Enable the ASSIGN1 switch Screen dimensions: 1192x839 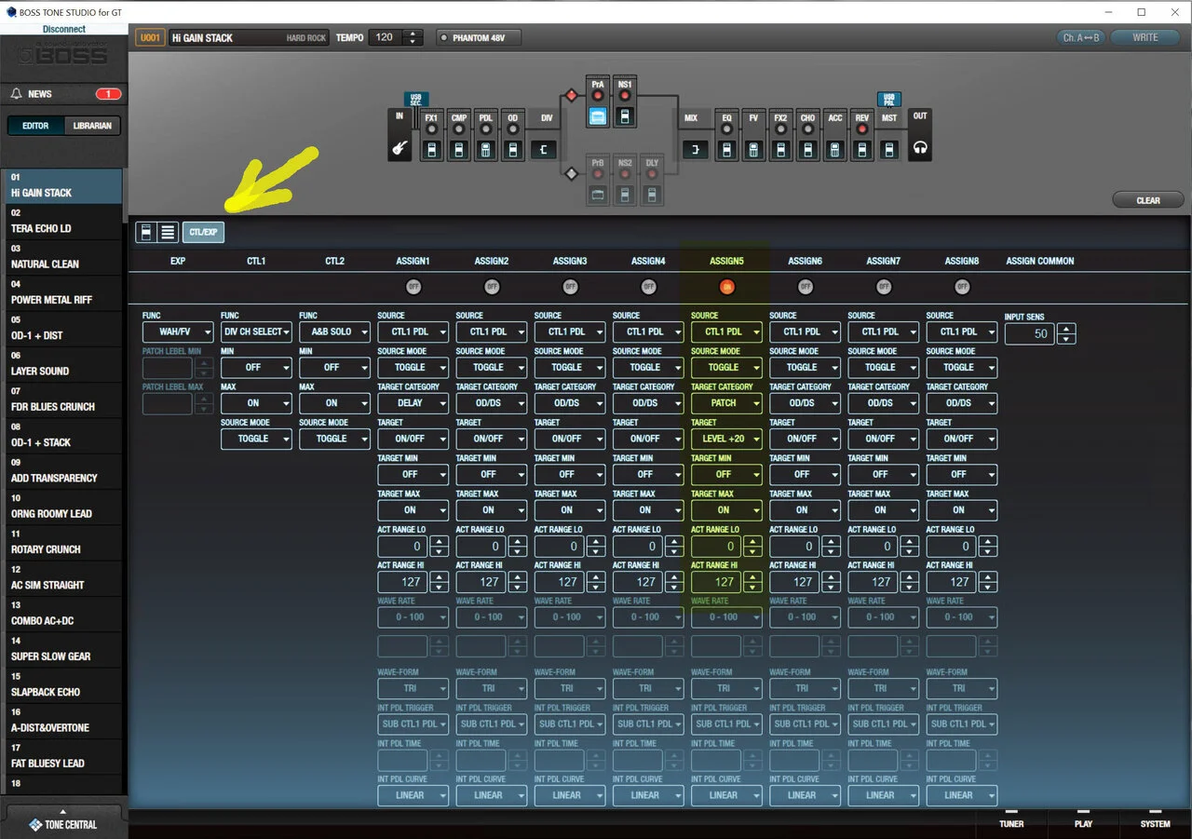click(413, 287)
